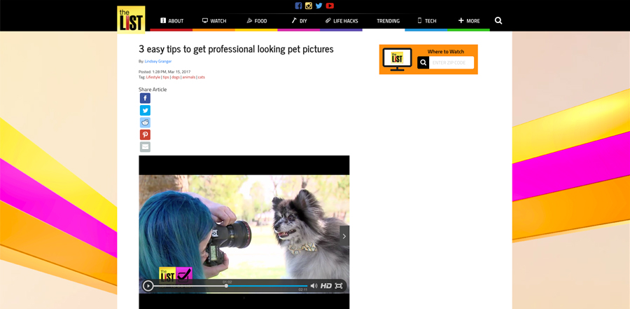Open the About menu

[x=171, y=21]
